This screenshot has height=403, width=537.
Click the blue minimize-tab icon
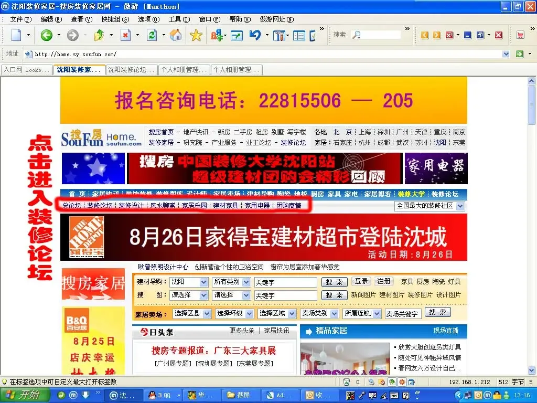point(467,35)
